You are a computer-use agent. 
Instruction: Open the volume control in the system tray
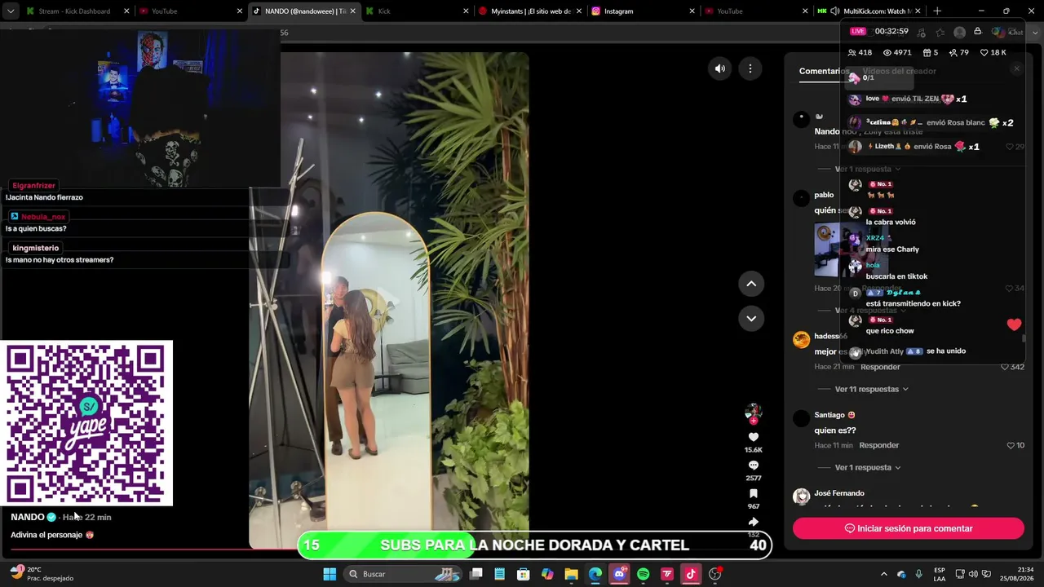(x=973, y=574)
